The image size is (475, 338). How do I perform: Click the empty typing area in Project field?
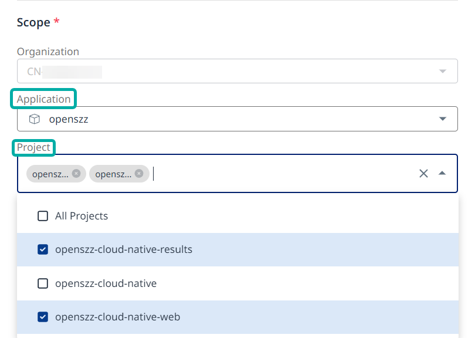pos(281,174)
